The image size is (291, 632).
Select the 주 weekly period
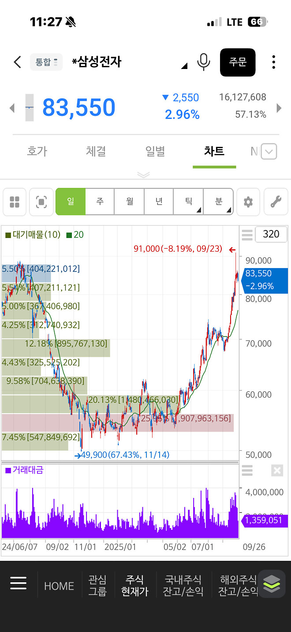click(x=100, y=202)
